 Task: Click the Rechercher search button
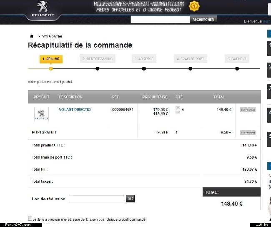tap(203, 20)
